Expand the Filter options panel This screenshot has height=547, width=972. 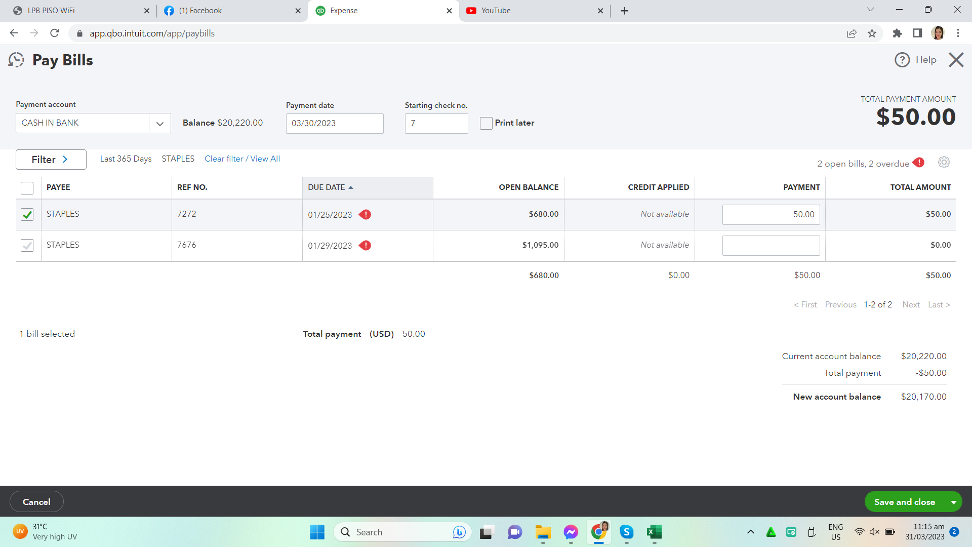click(x=51, y=160)
